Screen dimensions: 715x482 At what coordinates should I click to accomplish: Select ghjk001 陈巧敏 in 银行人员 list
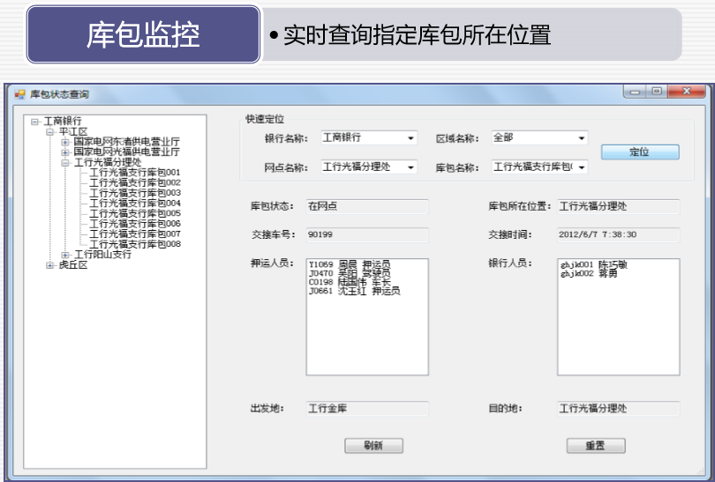[x=594, y=265]
